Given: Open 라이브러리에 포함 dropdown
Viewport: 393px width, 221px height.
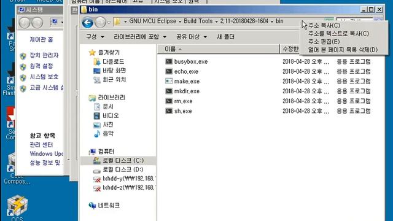Looking at the screenshot, I should 140,37.
